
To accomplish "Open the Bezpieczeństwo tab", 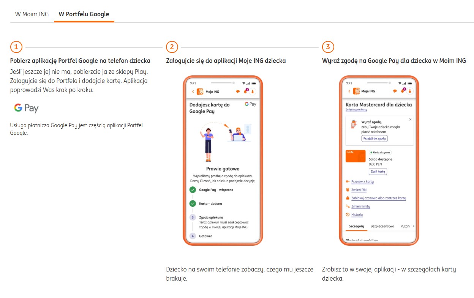I will click(382, 226).
